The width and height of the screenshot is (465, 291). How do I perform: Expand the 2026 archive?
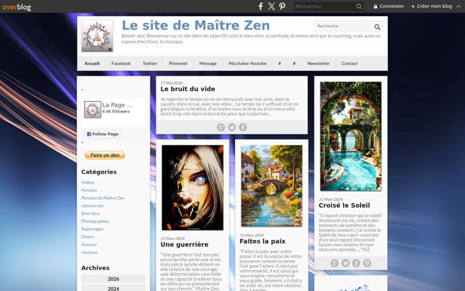point(113,279)
